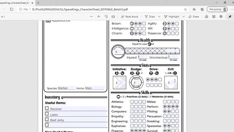This screenshot has width=234, height=132.
Task: Expand the Highlight color dropdown arrow
Action: (x=184, y=16)
